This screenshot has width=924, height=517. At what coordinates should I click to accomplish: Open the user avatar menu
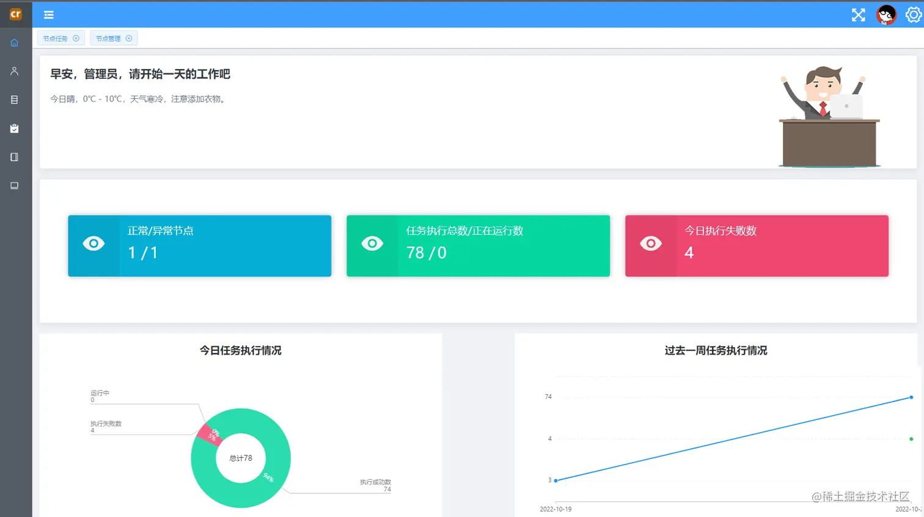(x=886, y=15)
